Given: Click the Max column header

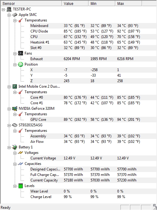Looking at the screenshot, I should pos(128,3).
